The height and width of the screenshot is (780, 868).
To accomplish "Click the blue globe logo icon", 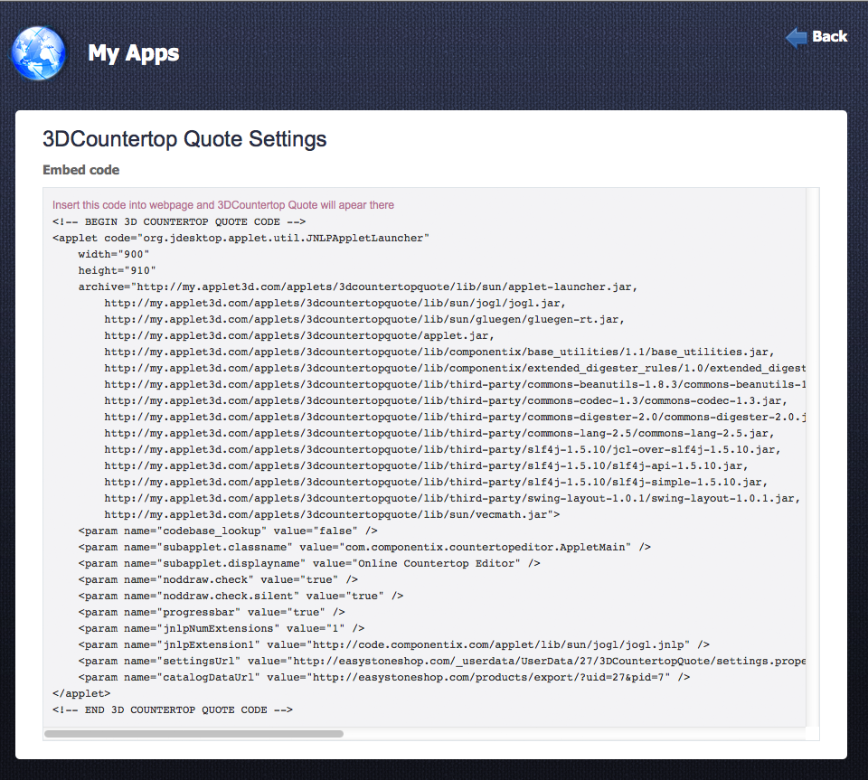I will point(39,53).
